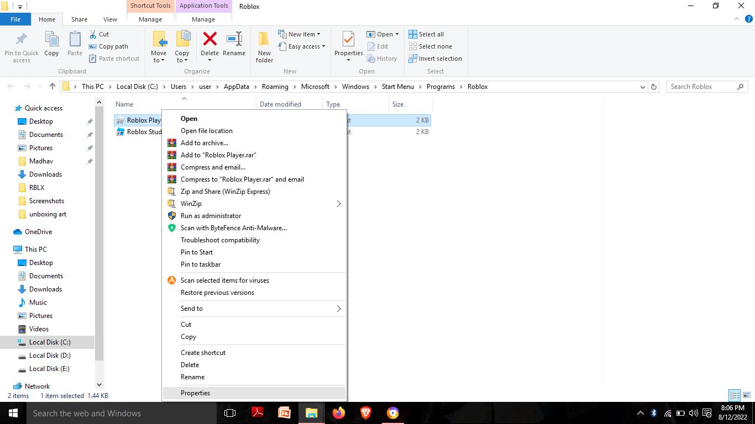
Task: Expand the ribbon Open dropdown button
Action: 397,34
